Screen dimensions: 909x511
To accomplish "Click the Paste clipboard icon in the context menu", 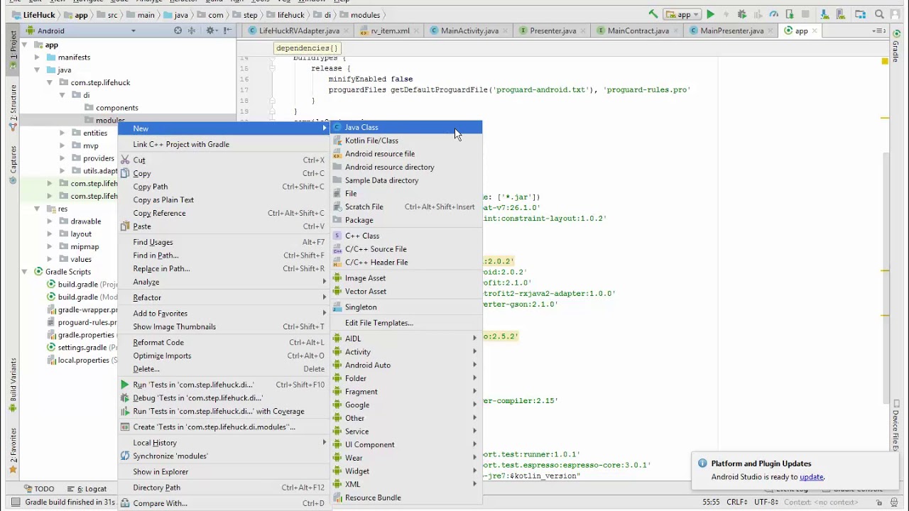I will coord(125,226).
